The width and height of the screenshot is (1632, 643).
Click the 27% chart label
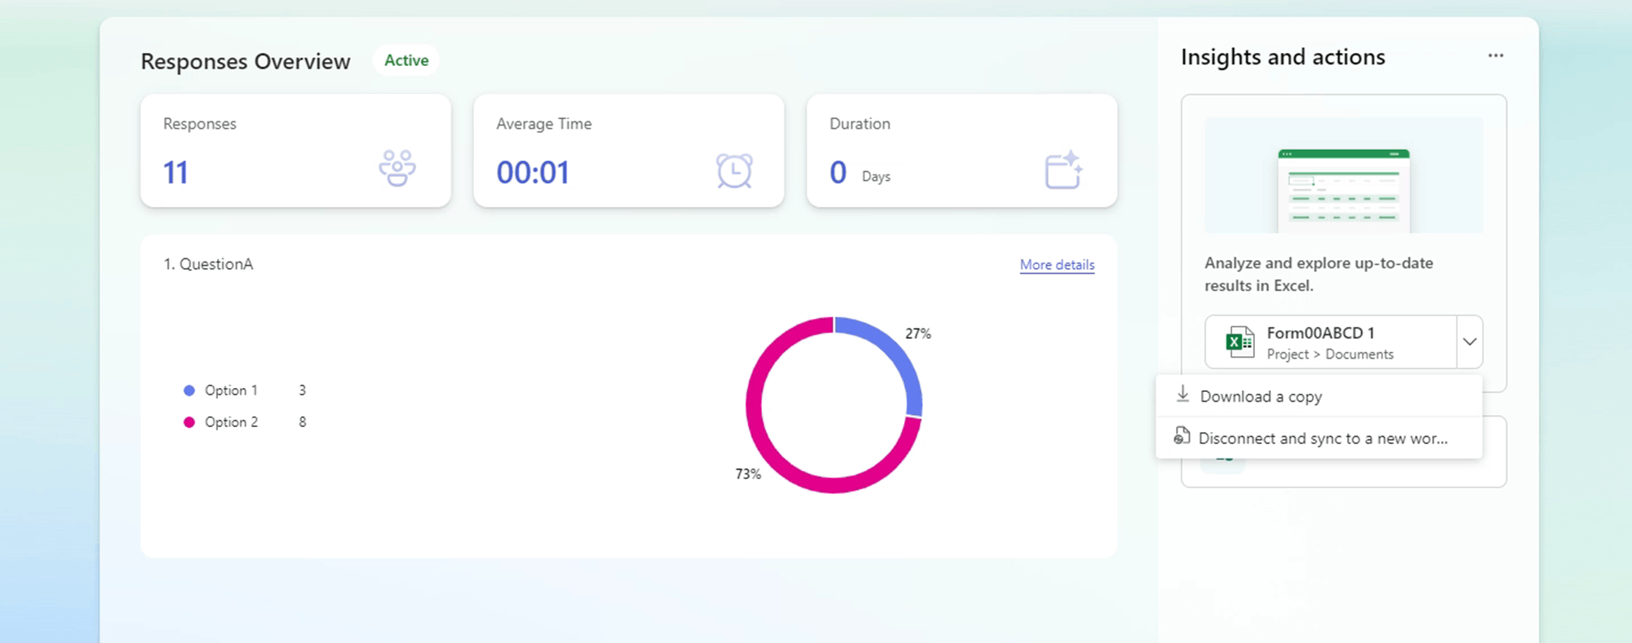918,333
